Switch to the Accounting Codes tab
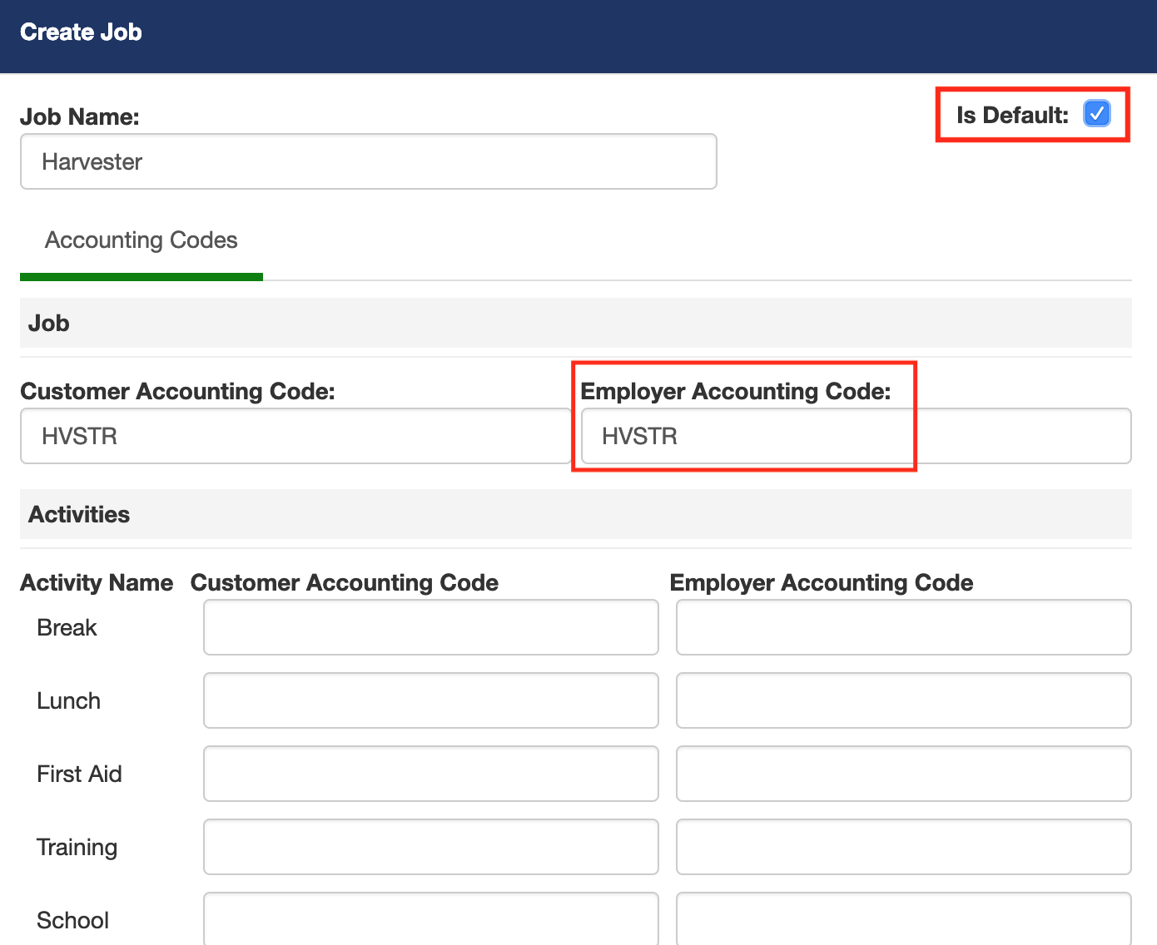 pyautogui.click(x=141, y=240)
